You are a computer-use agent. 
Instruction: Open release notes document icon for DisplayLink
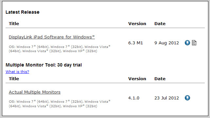194,43
